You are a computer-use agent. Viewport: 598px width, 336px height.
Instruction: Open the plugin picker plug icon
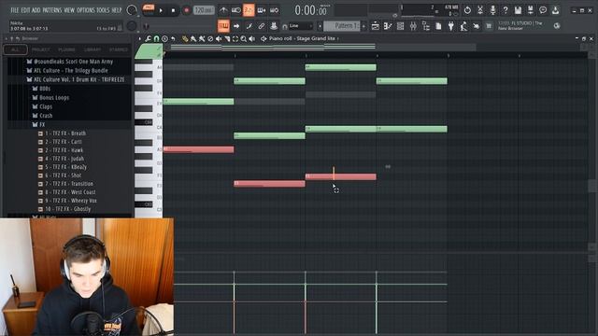[x=450, y=26]
